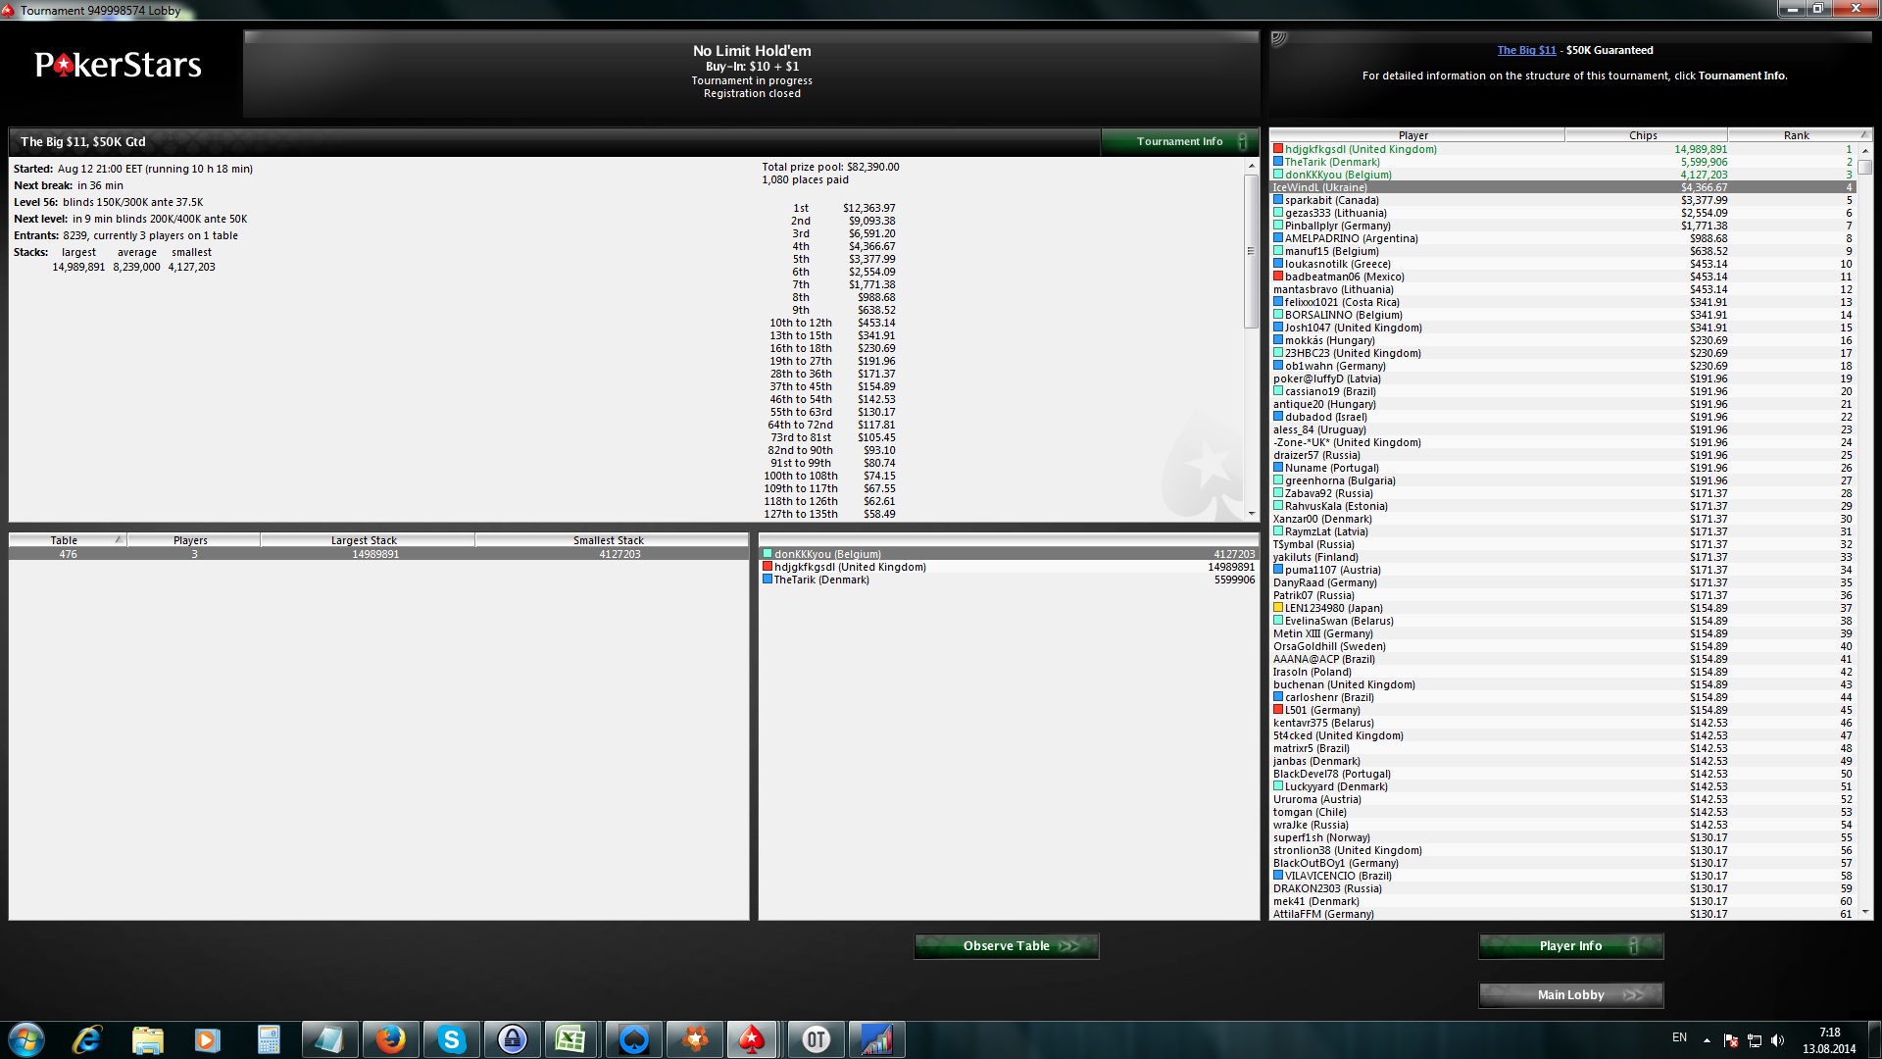Switch to Excel in the taskbar

coord(571,1039)
